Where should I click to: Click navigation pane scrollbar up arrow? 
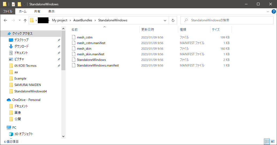pos(63,29)
